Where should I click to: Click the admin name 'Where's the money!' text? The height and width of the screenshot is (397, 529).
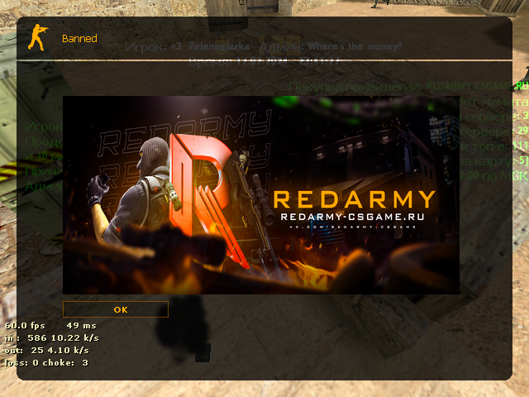pyautogui.click(x=355, y=46)
